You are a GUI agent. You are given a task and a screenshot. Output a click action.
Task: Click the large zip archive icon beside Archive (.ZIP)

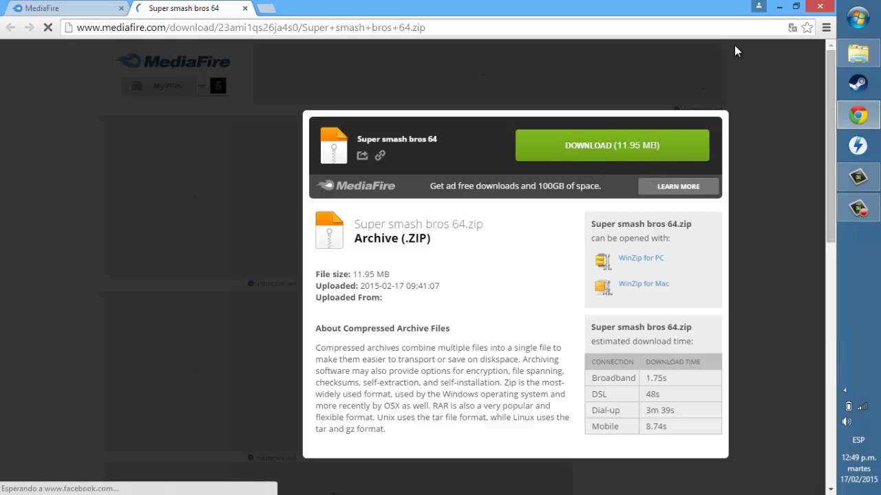[329, 230]
